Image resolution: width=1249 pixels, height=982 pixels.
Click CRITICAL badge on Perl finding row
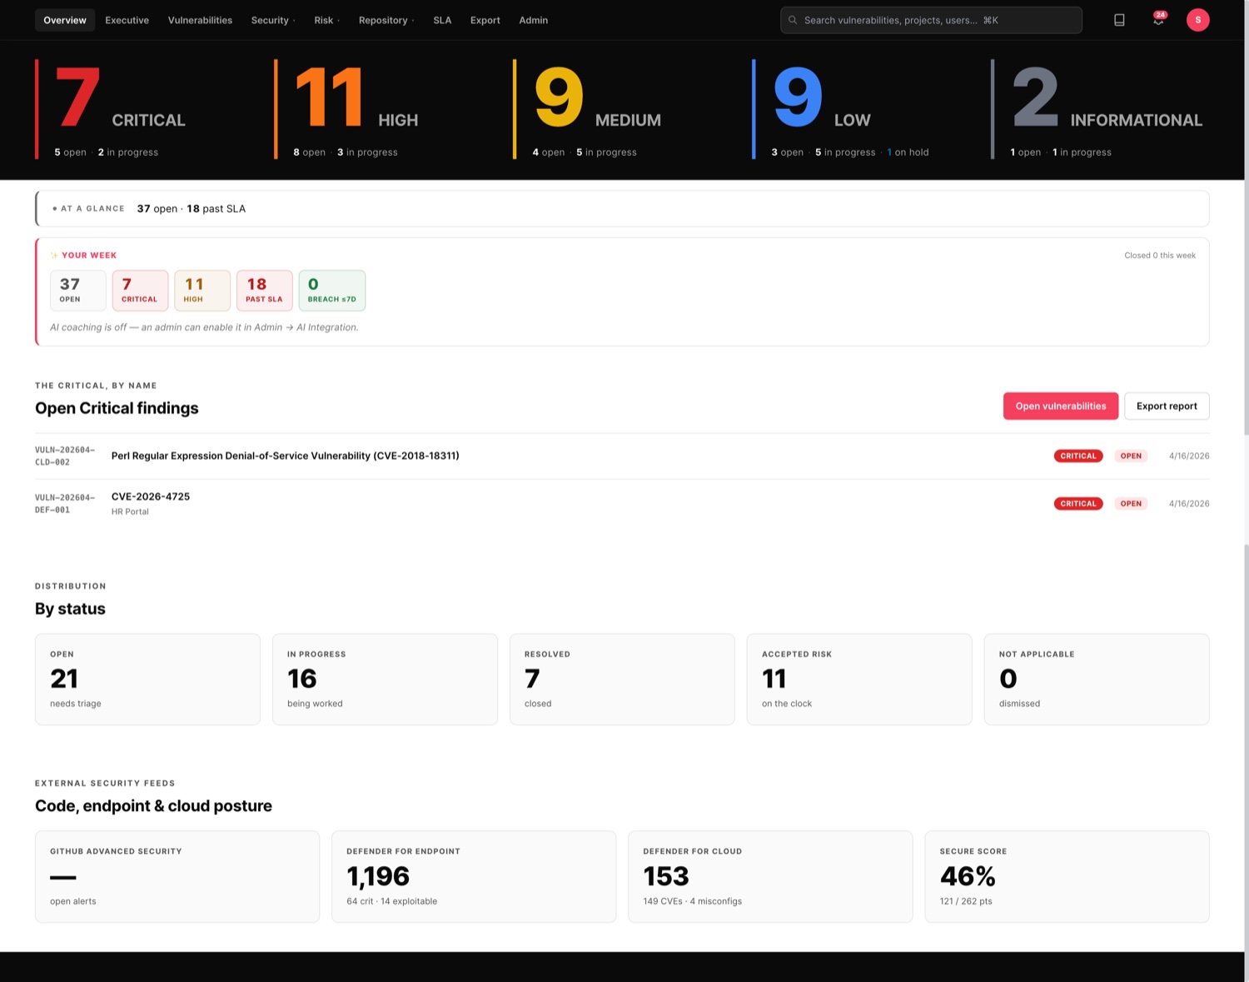pyautogui.click(x=1078, y=456)
